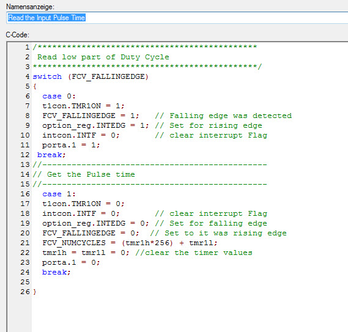Image resolution: width=348 pixels, height=332 pixels.
Task: Click FCV_NUMCYCLES assignment line
Action: (130, 243)
